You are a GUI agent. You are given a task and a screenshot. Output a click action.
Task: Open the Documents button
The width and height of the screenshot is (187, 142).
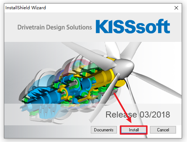coord(104,130)
